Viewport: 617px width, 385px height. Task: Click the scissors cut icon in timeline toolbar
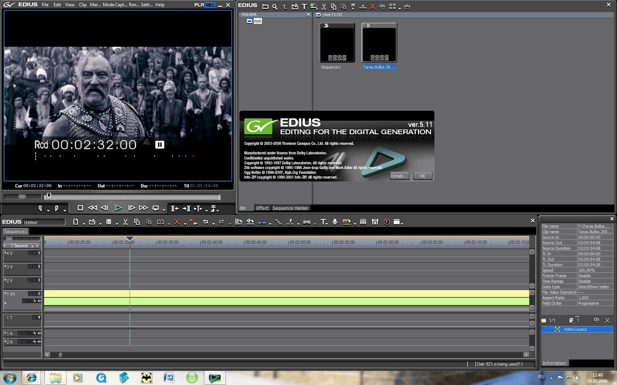pos(125,222)
